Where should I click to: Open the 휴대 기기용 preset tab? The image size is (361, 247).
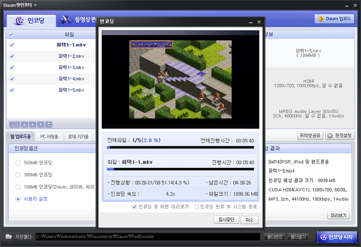click(78, 136)
